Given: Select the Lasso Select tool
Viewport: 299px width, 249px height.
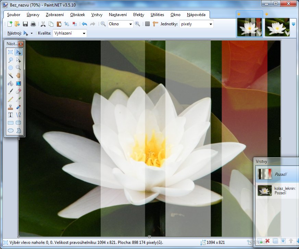Looking at the screenshot, I should (x=11, y=60).
